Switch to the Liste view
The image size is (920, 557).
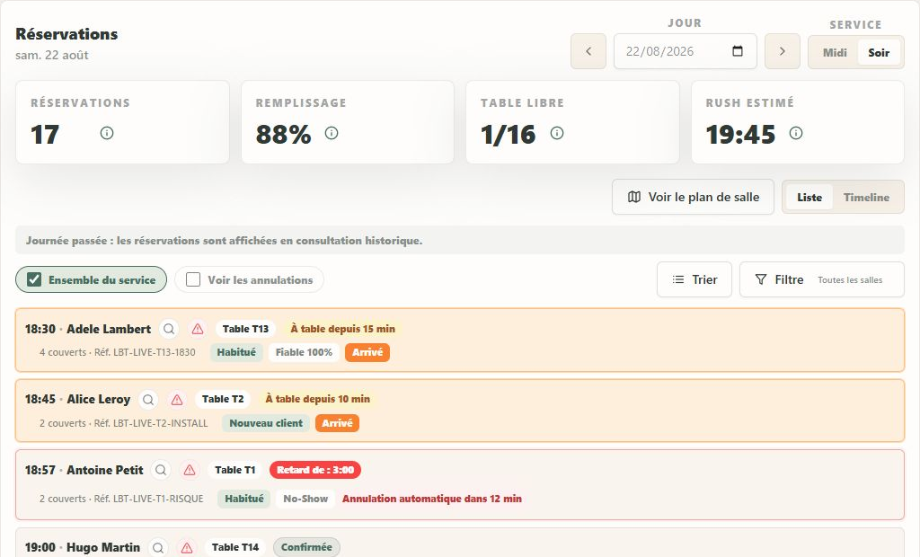809,198
